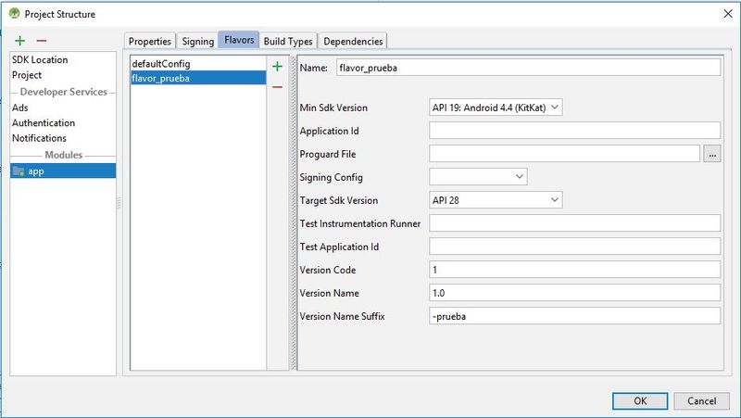This screenshot has height=418, width=741.
Task: Close the Project Structure dialog
Action: (x=728, y=14)
